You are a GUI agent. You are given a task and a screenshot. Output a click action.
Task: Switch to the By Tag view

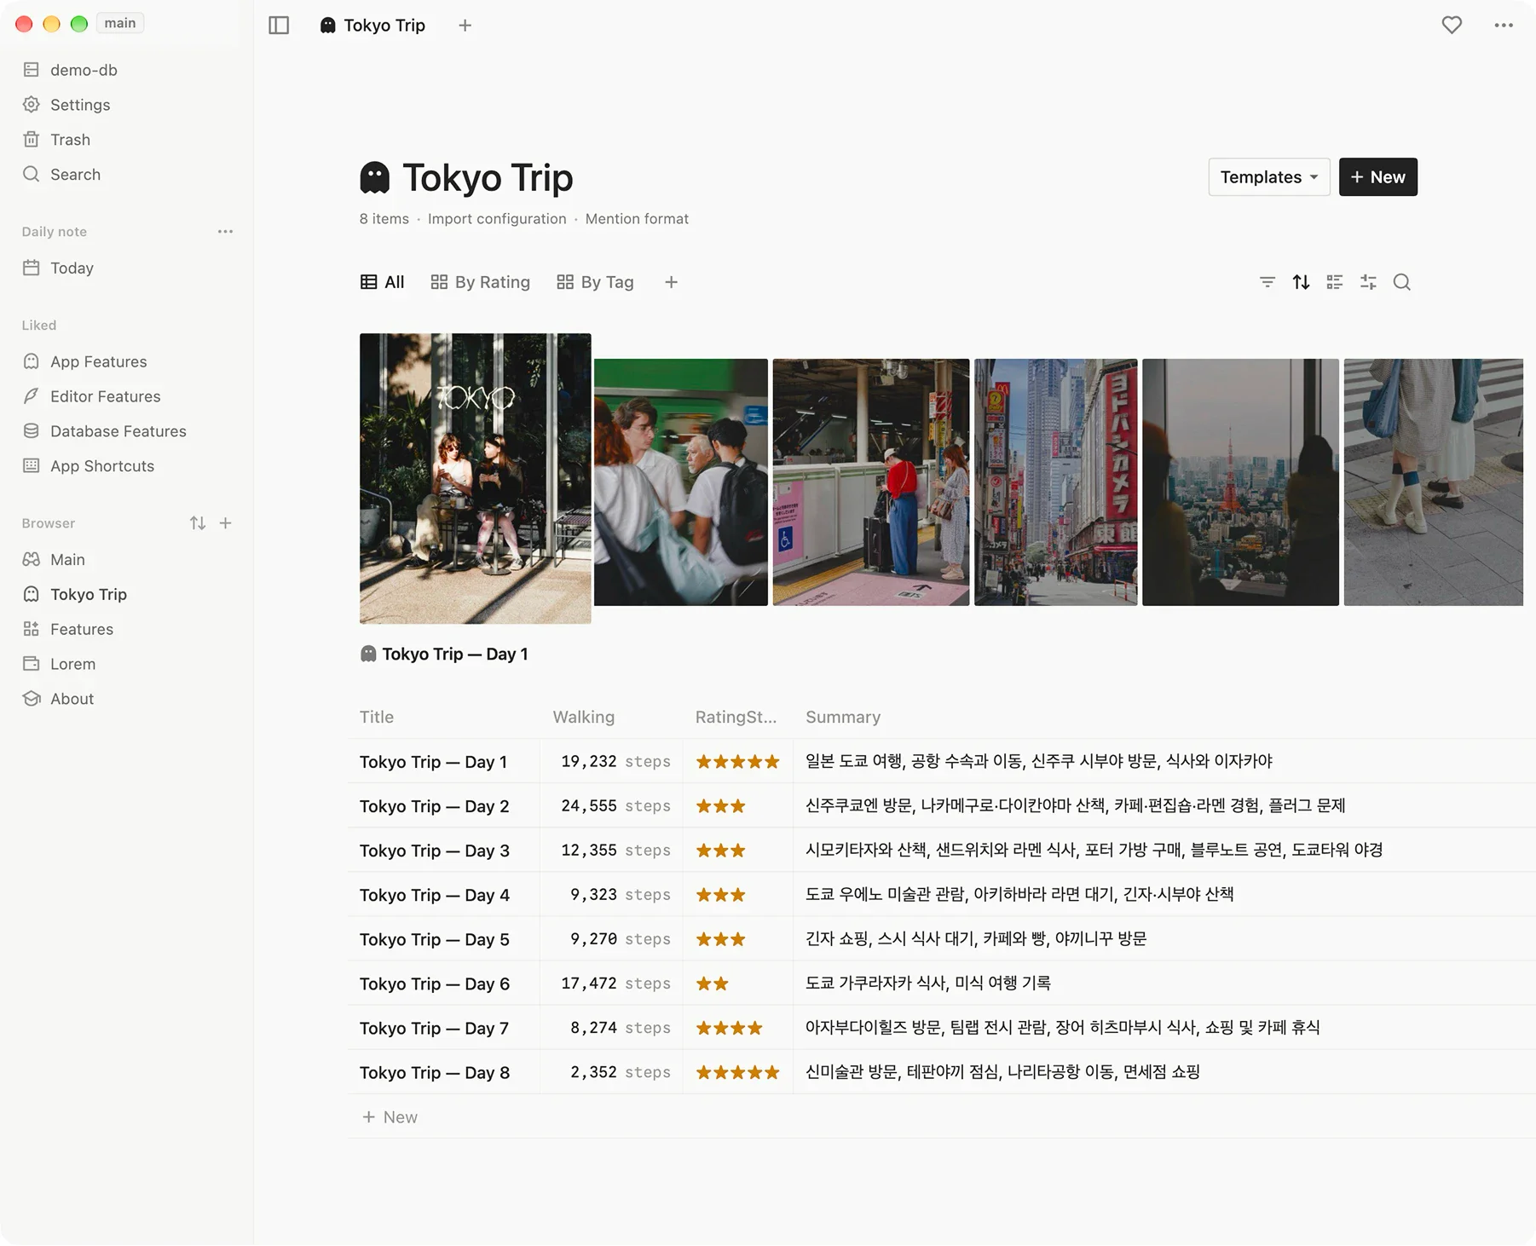pos(595,282)
